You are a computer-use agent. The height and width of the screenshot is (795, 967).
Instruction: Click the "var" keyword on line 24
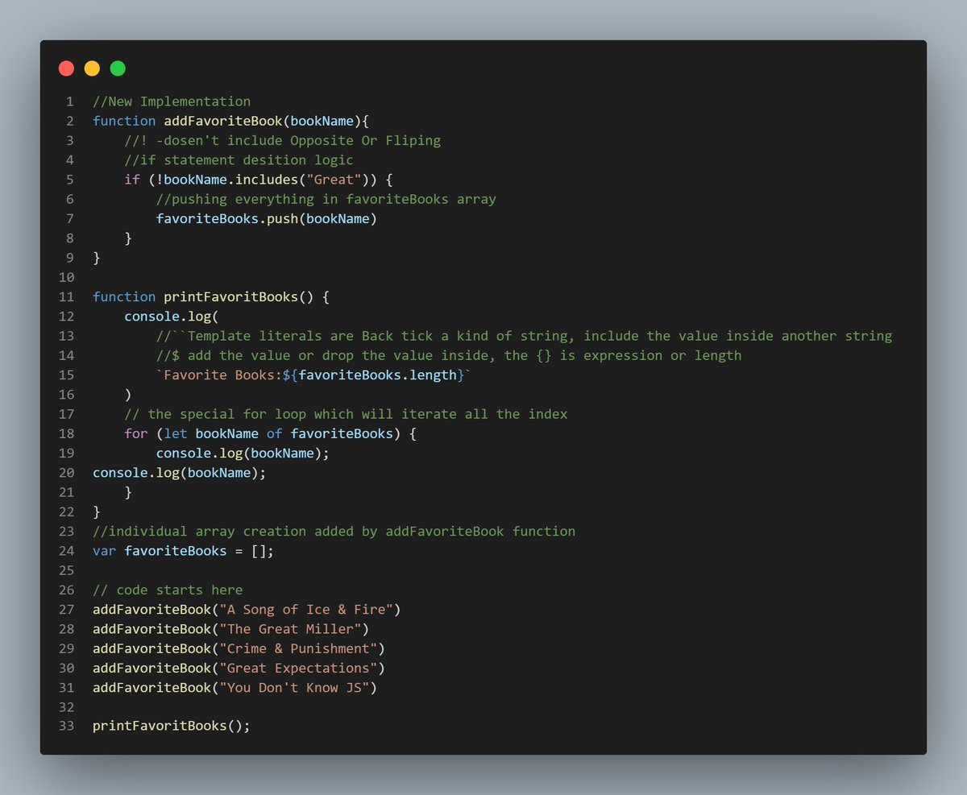click(105, 551)
